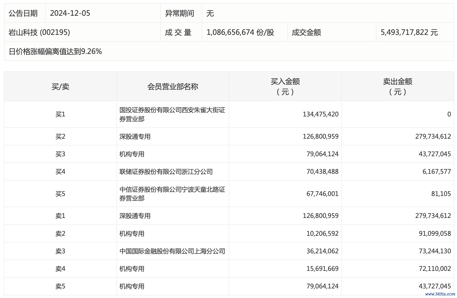Click buy amount 67,746,001
This screenshot has height=298, width=457.
(322, 194)
